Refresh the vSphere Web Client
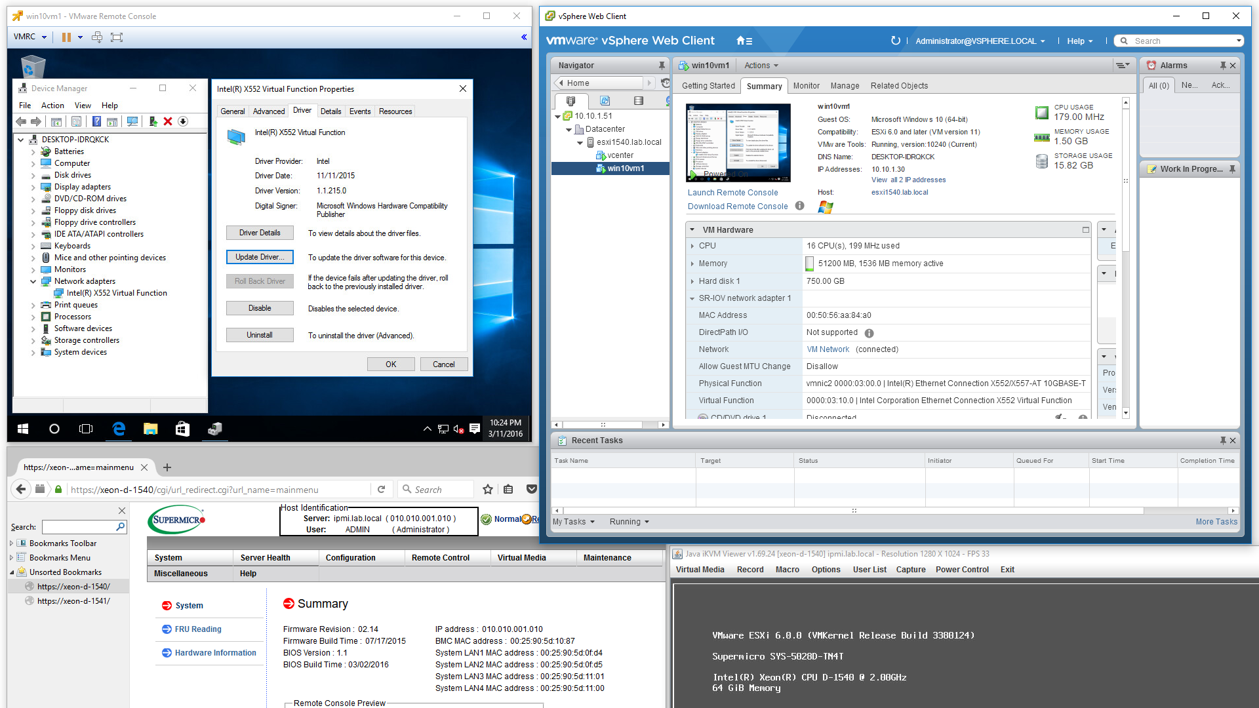 pyautogui.click(x=896, y=41)
